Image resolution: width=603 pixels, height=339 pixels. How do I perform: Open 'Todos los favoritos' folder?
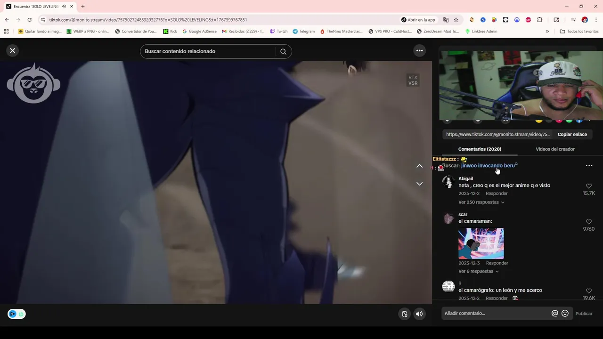click(579, 32)
